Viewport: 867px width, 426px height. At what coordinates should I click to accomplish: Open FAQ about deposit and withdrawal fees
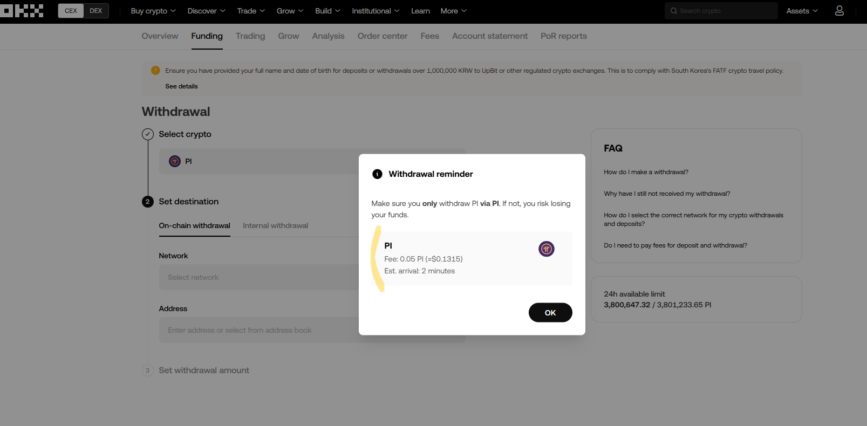point(675,245)
